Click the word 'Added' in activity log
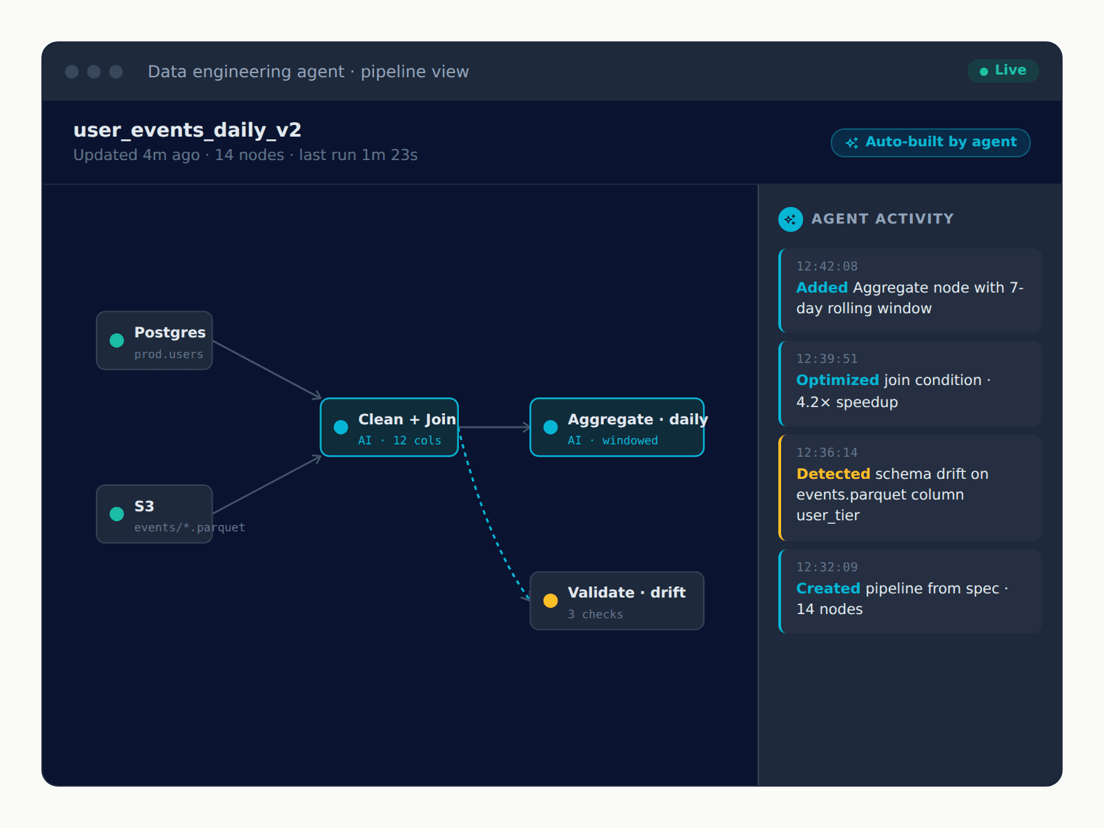Screen dimensions: 1104x828 pos(822,288)
